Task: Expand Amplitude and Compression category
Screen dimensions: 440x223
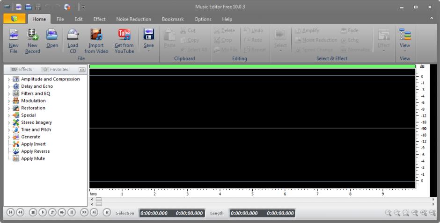Action: point(9,79)
